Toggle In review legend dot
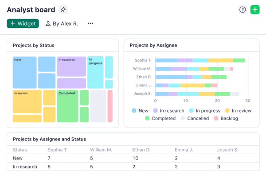 tap(227, 111)
